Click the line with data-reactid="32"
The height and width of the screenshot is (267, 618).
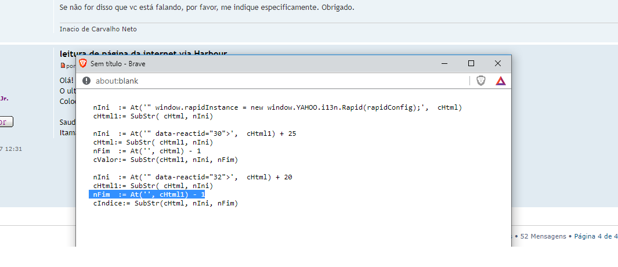tap(193, 177)
